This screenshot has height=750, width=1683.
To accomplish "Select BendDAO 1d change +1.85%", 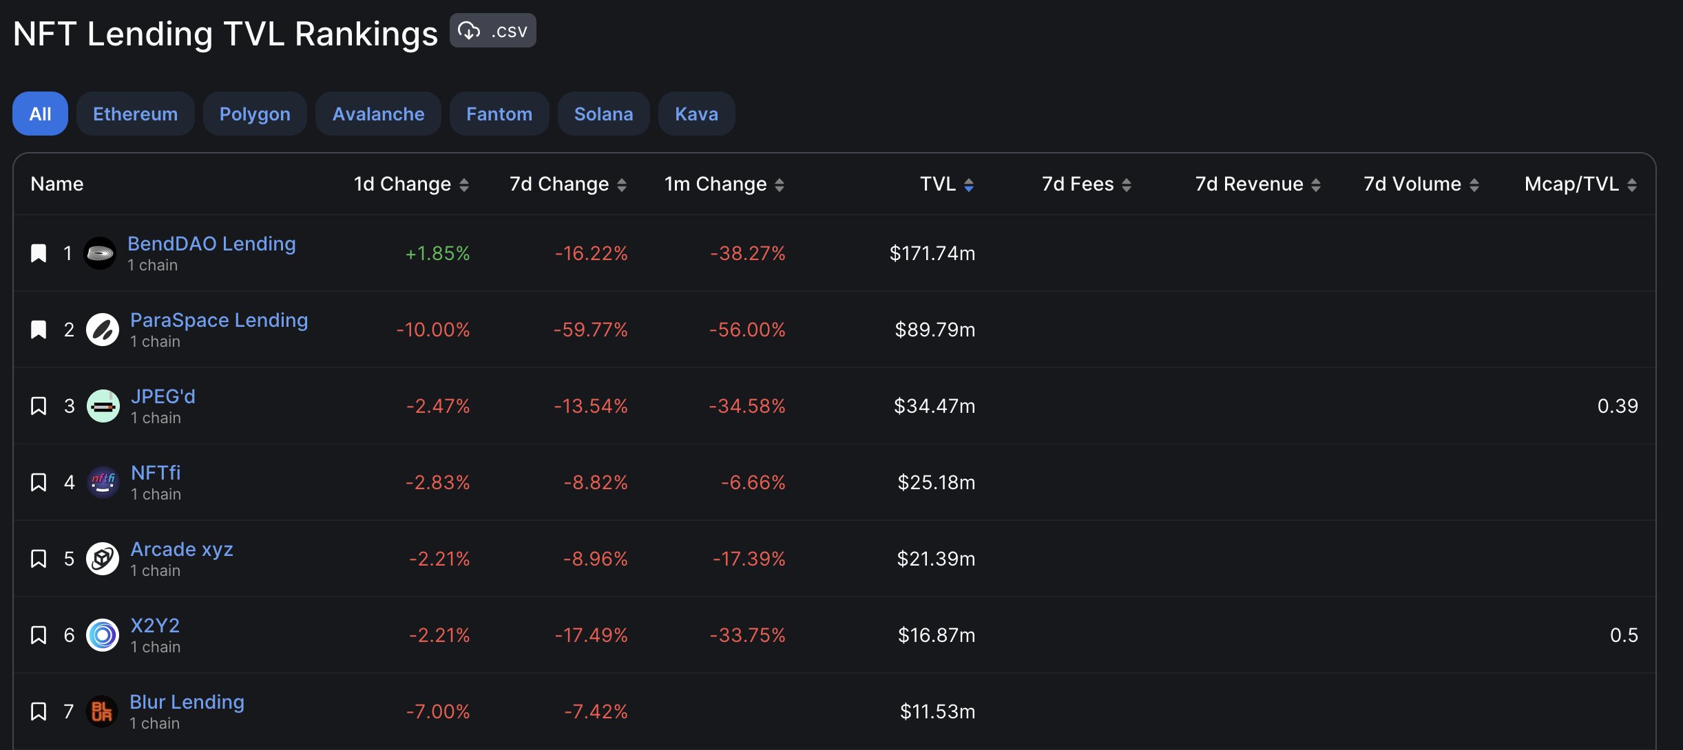I will tap(437, 253).
